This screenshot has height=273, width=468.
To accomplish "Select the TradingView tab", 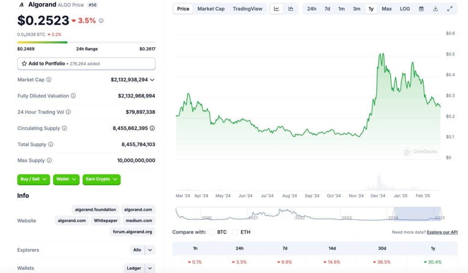I will coord(247,9).
